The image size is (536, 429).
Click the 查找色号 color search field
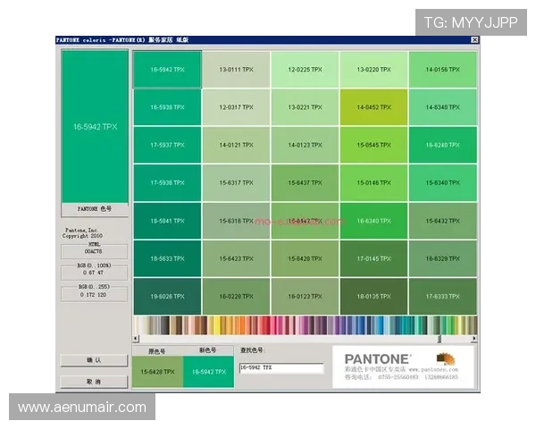(x=281, y=368)
